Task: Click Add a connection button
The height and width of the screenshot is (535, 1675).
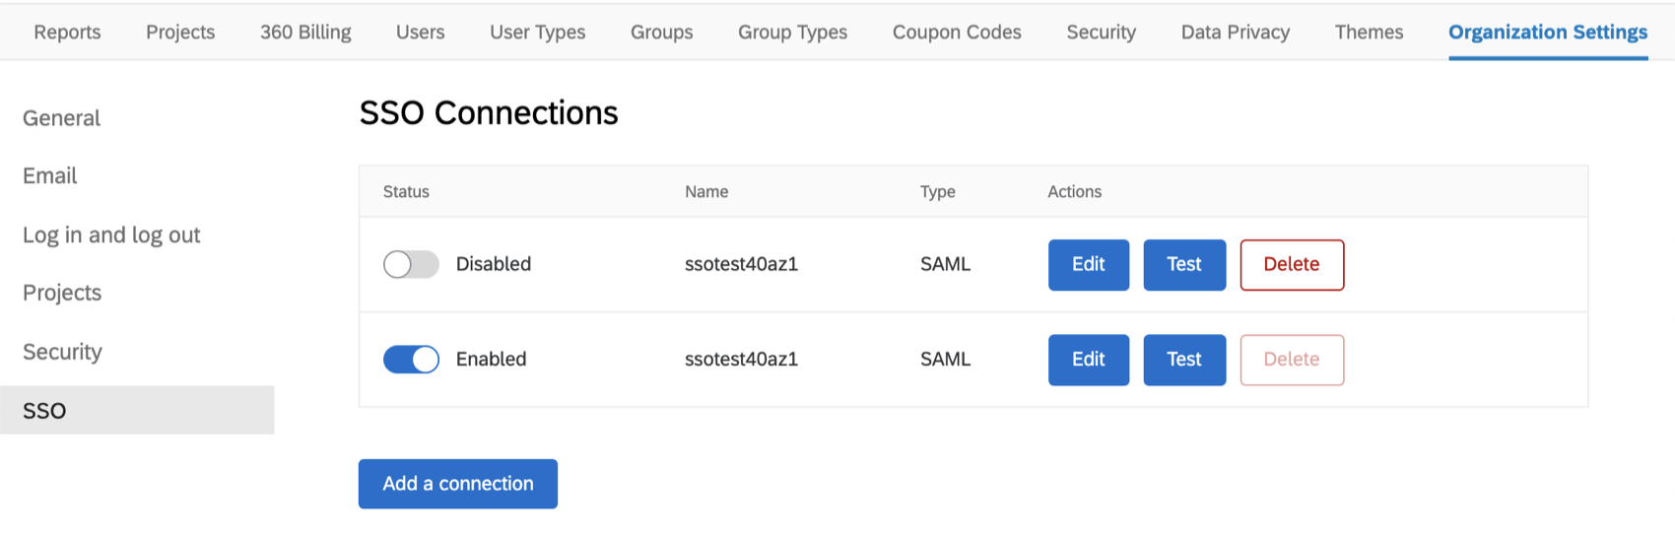Action: 458,484
